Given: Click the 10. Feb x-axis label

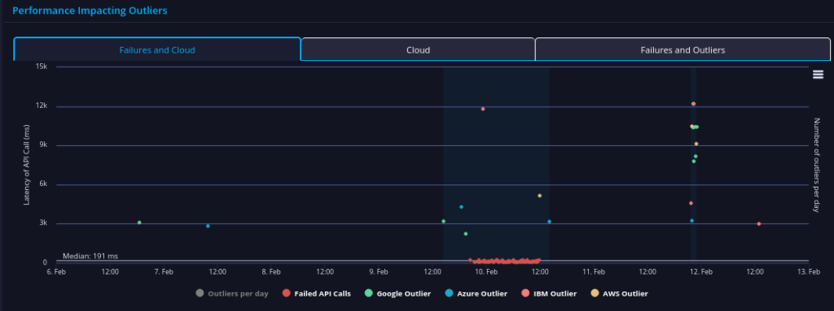Looking at the screenshot, I should point(485,272).
